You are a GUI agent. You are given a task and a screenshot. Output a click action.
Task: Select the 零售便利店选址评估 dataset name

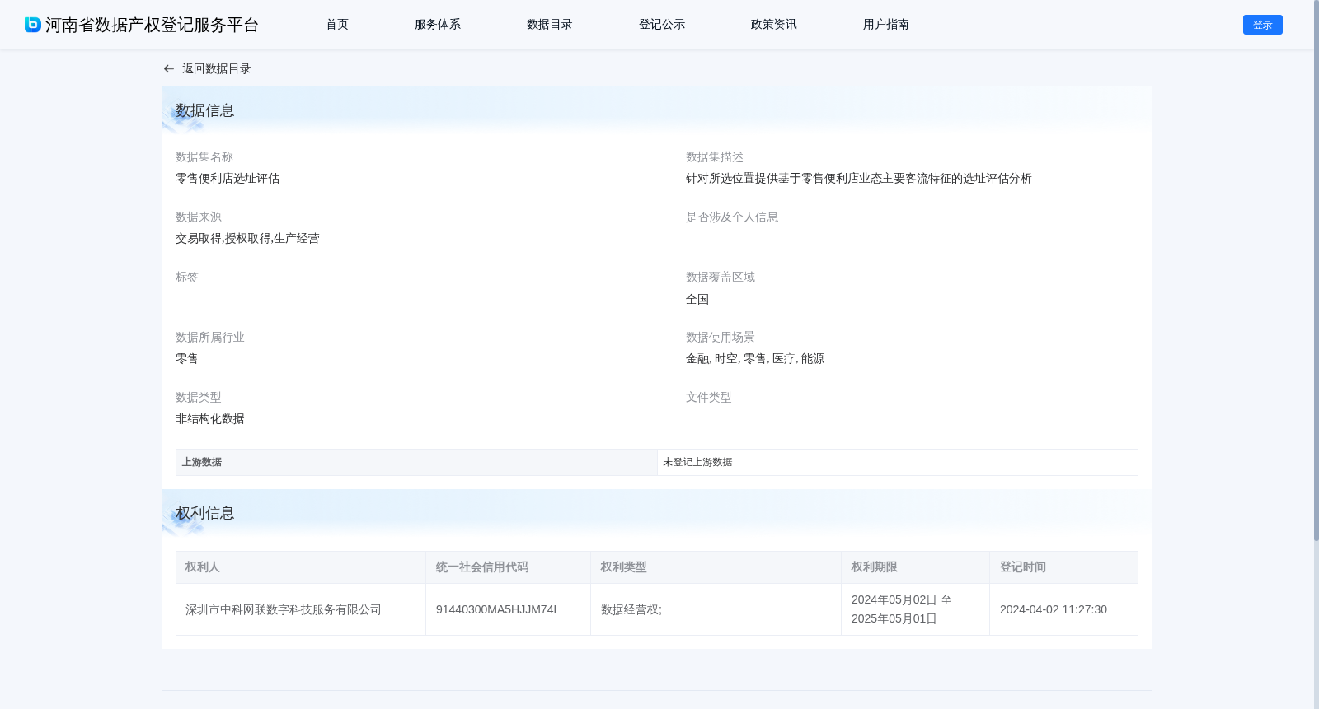click(228, 179)
